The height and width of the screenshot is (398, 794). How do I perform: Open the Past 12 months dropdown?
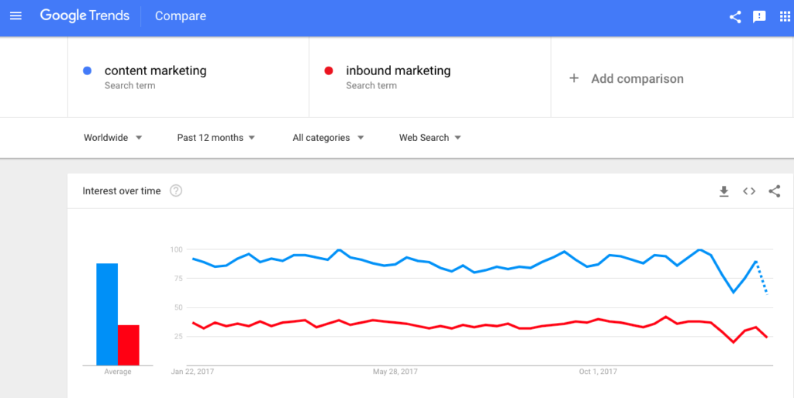click(216, 138)
